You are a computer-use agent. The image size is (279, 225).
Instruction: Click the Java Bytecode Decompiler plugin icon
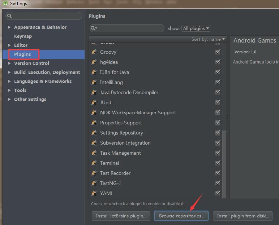click(x=94, y=92)
